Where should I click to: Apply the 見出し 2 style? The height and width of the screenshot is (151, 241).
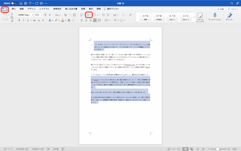click(186, 17)
